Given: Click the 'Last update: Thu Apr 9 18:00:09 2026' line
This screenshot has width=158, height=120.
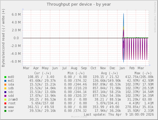Looking at the screenshot, I should coord(119,115).
